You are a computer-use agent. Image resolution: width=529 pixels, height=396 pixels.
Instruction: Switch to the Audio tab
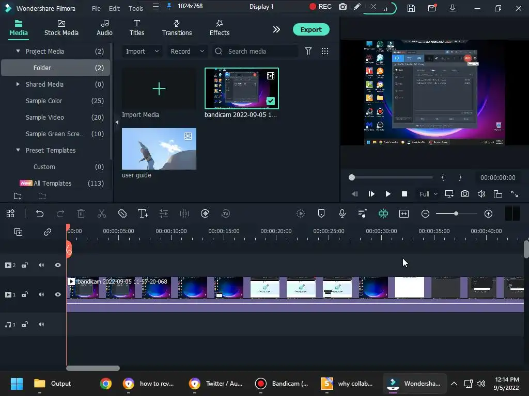point(104,28)
